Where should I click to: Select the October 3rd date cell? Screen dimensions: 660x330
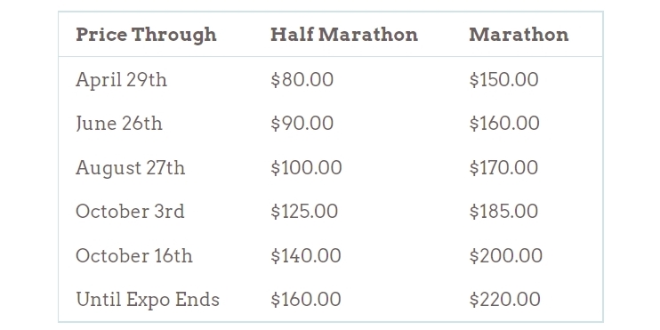coord(130,212)
